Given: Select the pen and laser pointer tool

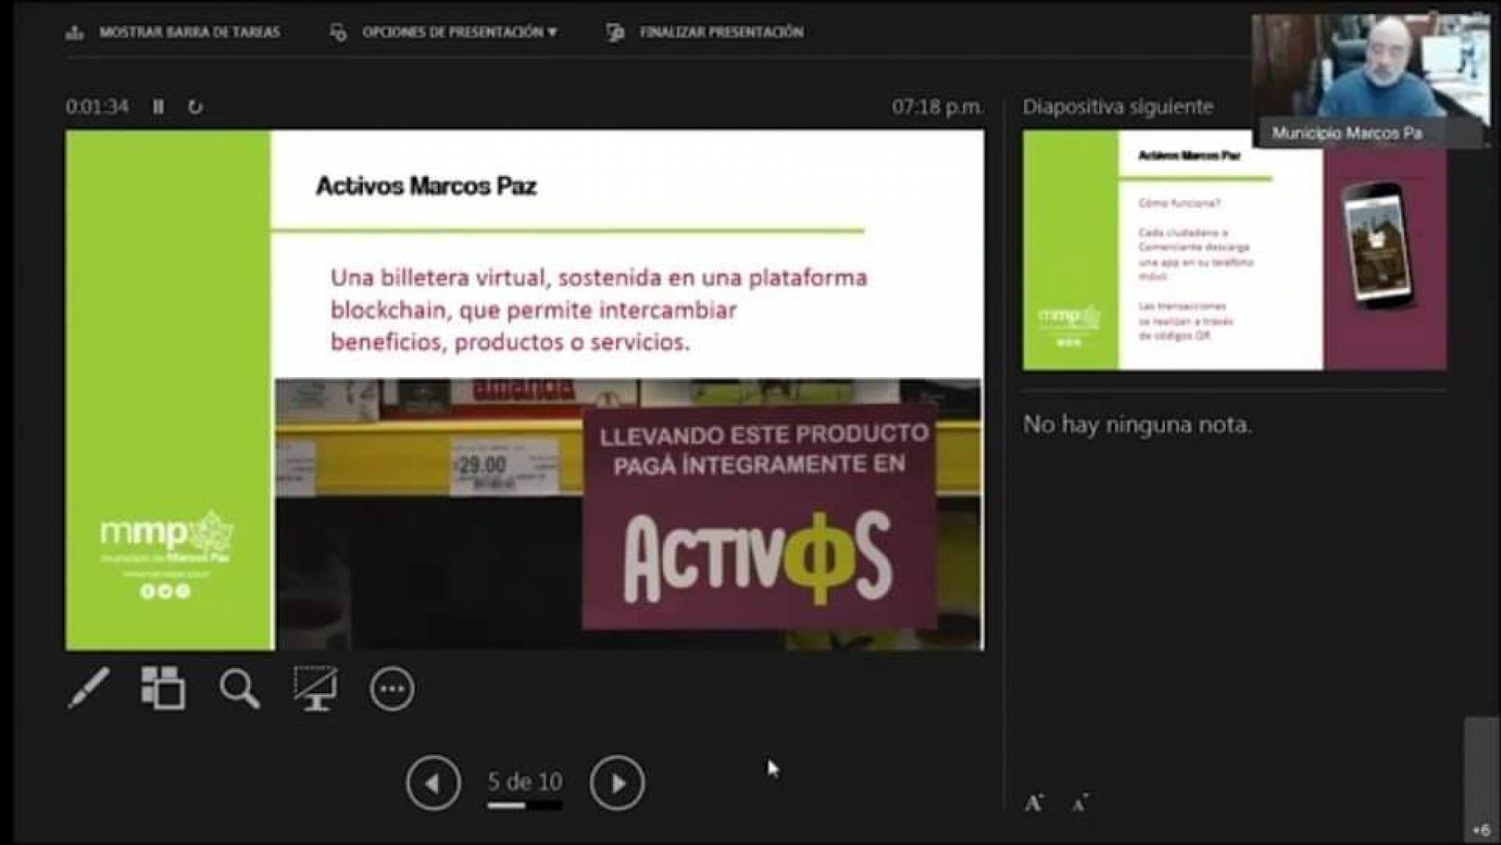Looking at the screenshot, I should tap(88, 688).
